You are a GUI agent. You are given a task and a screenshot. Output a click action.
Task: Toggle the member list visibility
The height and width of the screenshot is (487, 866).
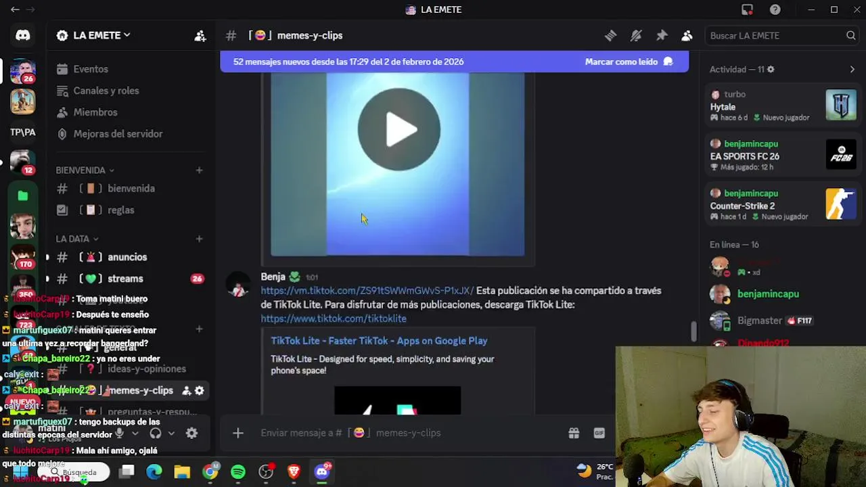click(x=687, y=35)
